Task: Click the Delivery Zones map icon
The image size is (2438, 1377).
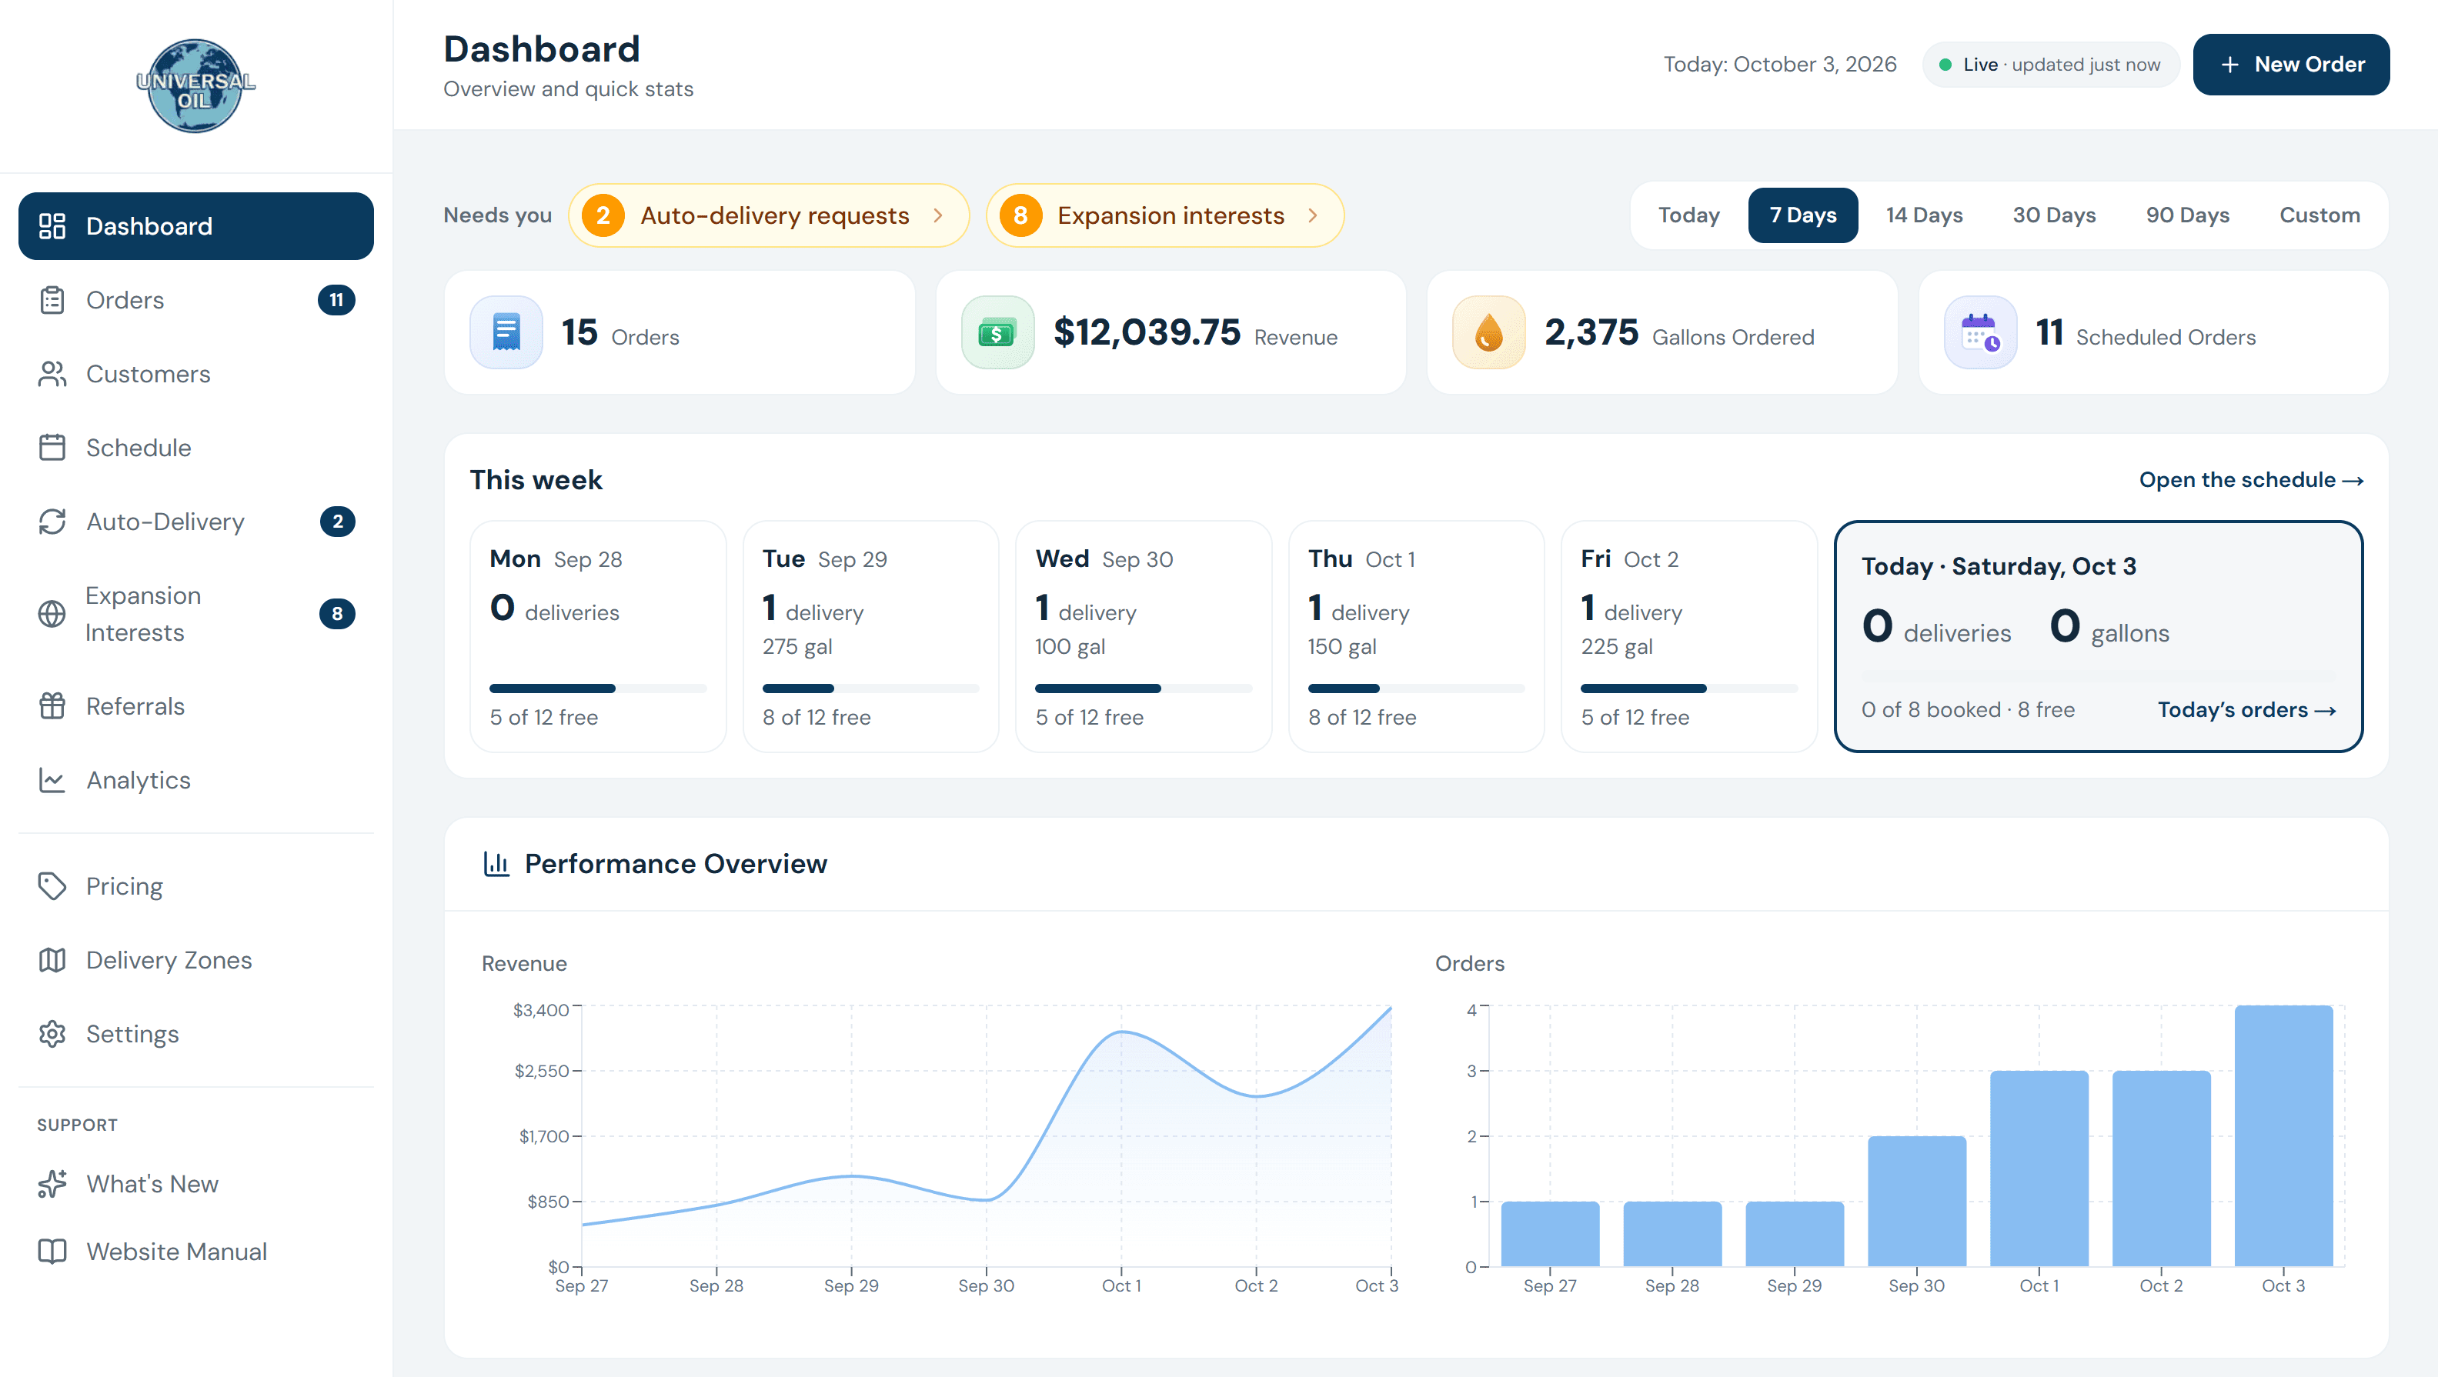Action: (52, 960)
